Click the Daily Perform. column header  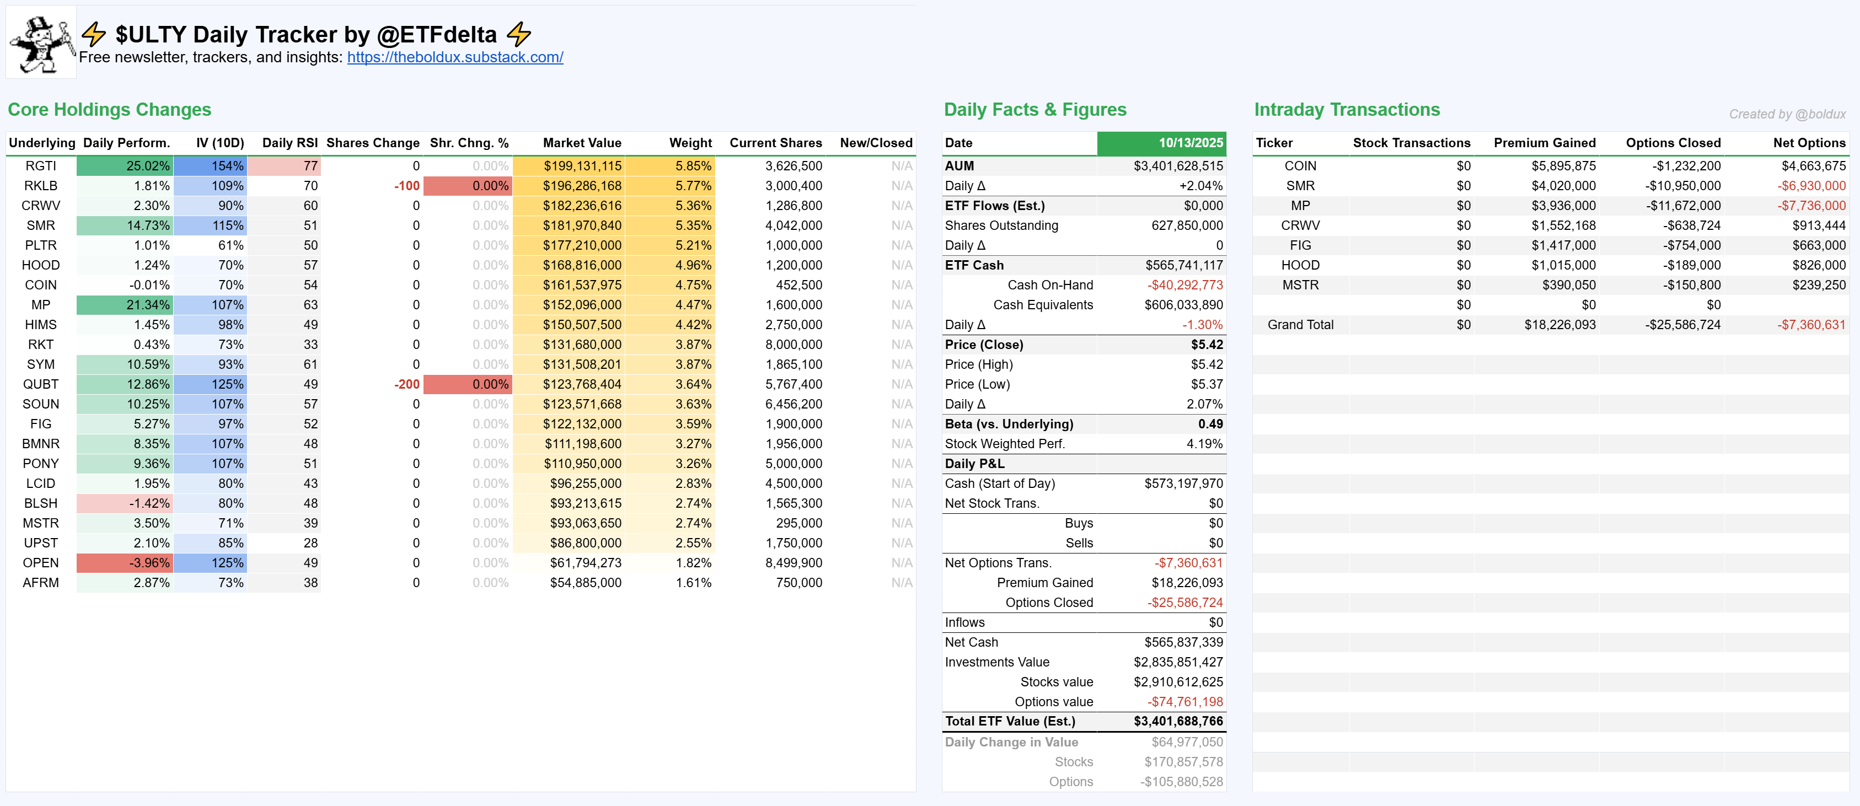click(126, 143)
